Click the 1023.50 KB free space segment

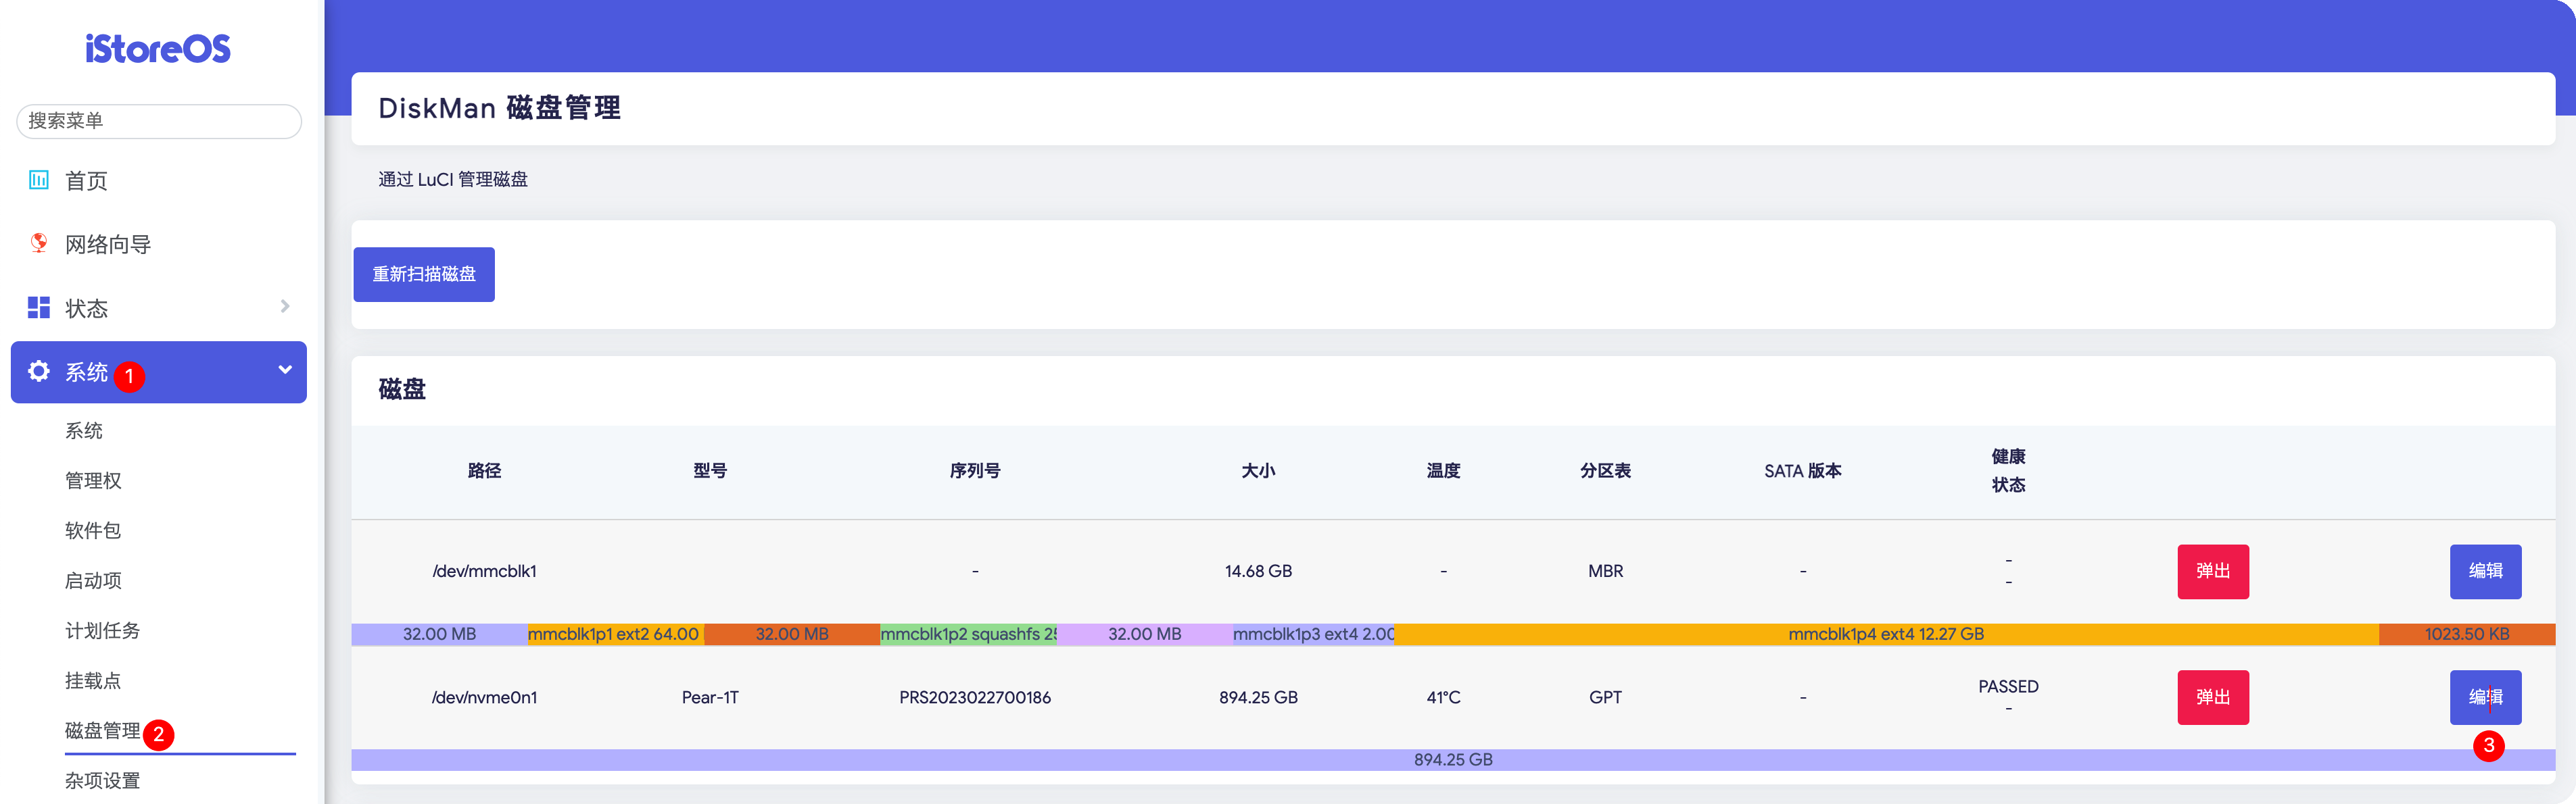(x=2467, y=634)
